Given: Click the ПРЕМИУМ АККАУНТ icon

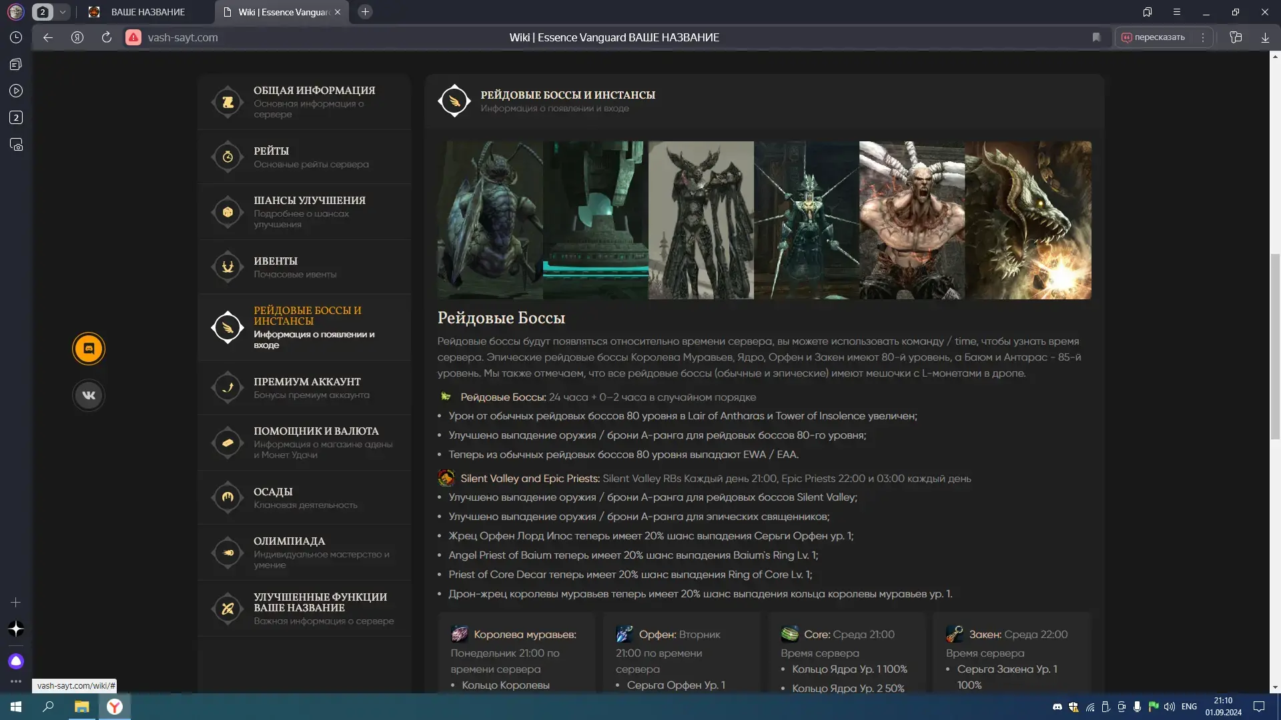Looking at the screenshot, I should [x=228, y=388].
